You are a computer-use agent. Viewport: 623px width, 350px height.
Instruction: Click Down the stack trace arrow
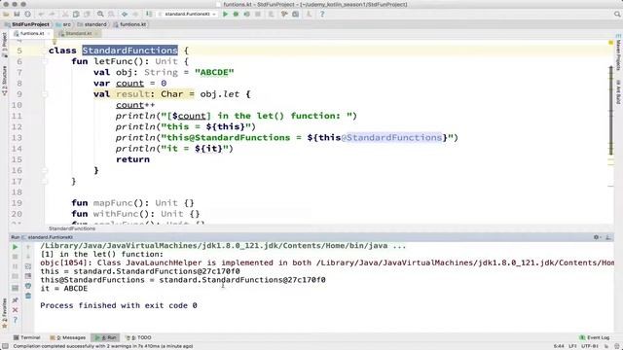point(28,257)
